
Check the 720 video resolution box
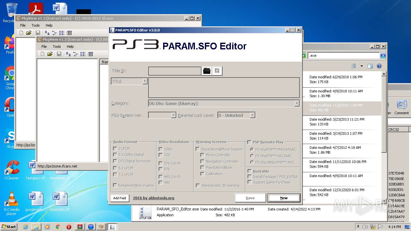coord(161,155)
